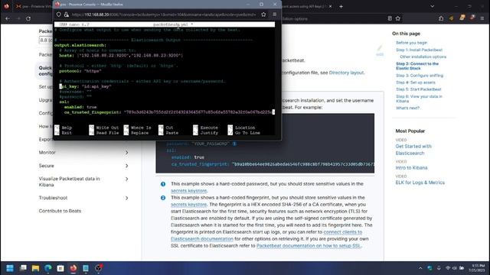Click the reader view icon in main address bar
This screenshot has height=275, width=490.
pyautogui.click(x=390, y=18)
